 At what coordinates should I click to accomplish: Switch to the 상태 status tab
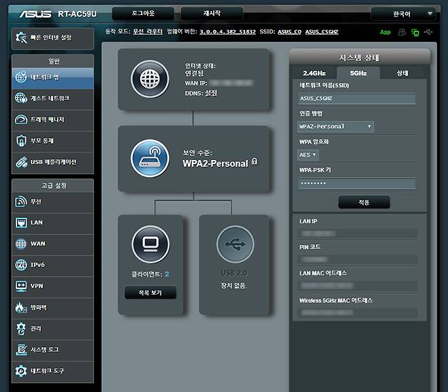point(402,73)
